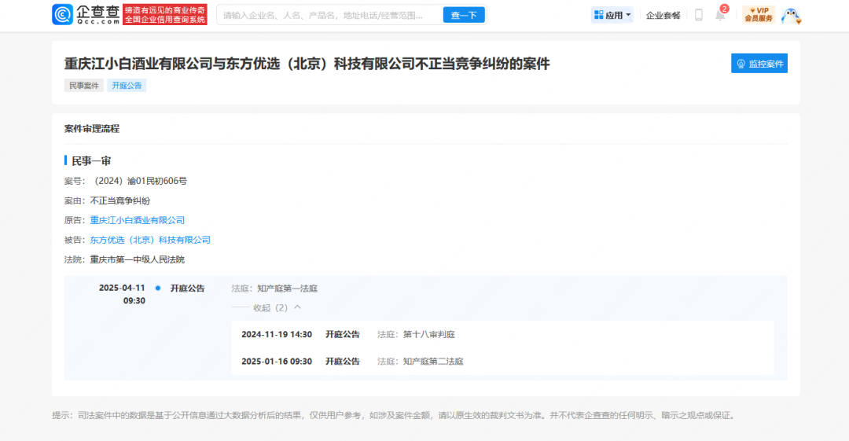
Task: Select the 案件审理流程 section title
Action: (x=91, y=128)
